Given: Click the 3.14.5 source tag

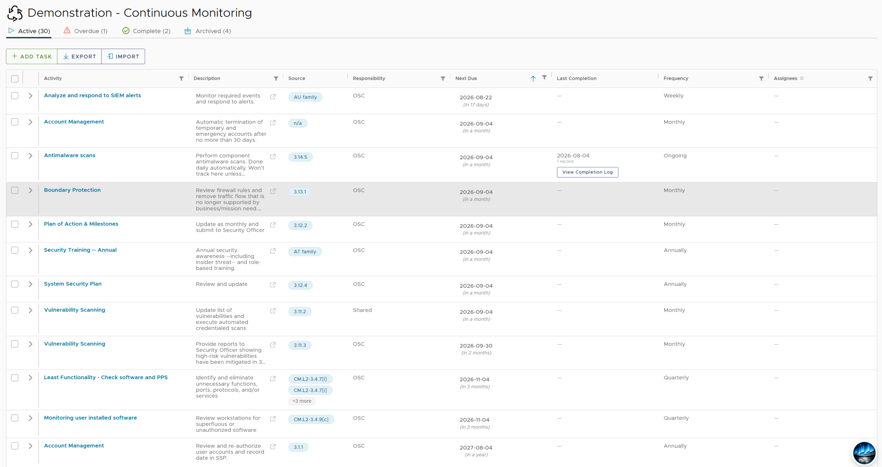Looking at the screenshot, I should (300, 157).
